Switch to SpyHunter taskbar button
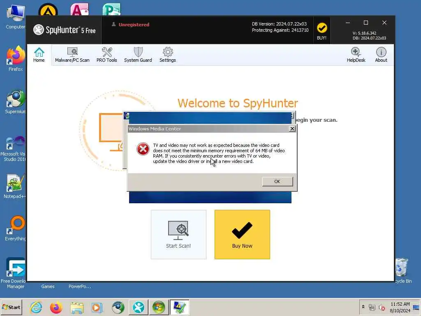 pyautogui.click(x=138, y=307)
